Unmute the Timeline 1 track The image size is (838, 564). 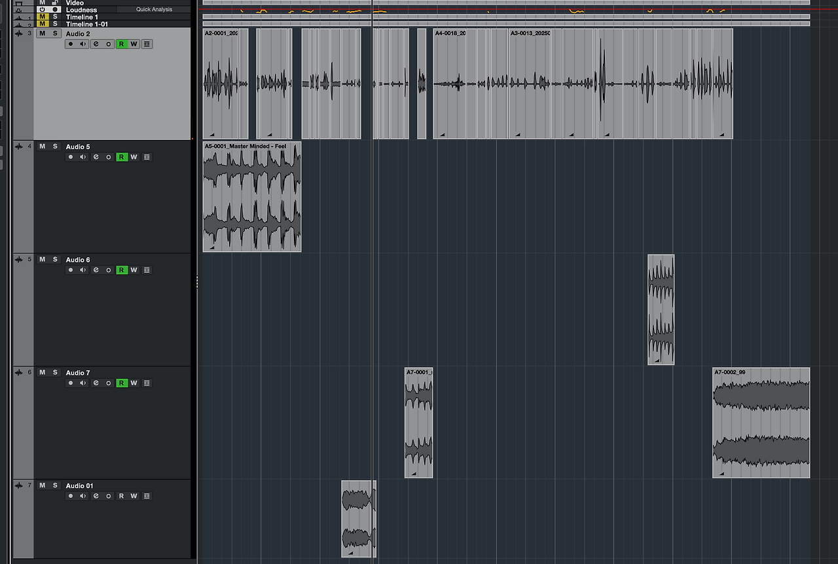click(x=43, y=17)
